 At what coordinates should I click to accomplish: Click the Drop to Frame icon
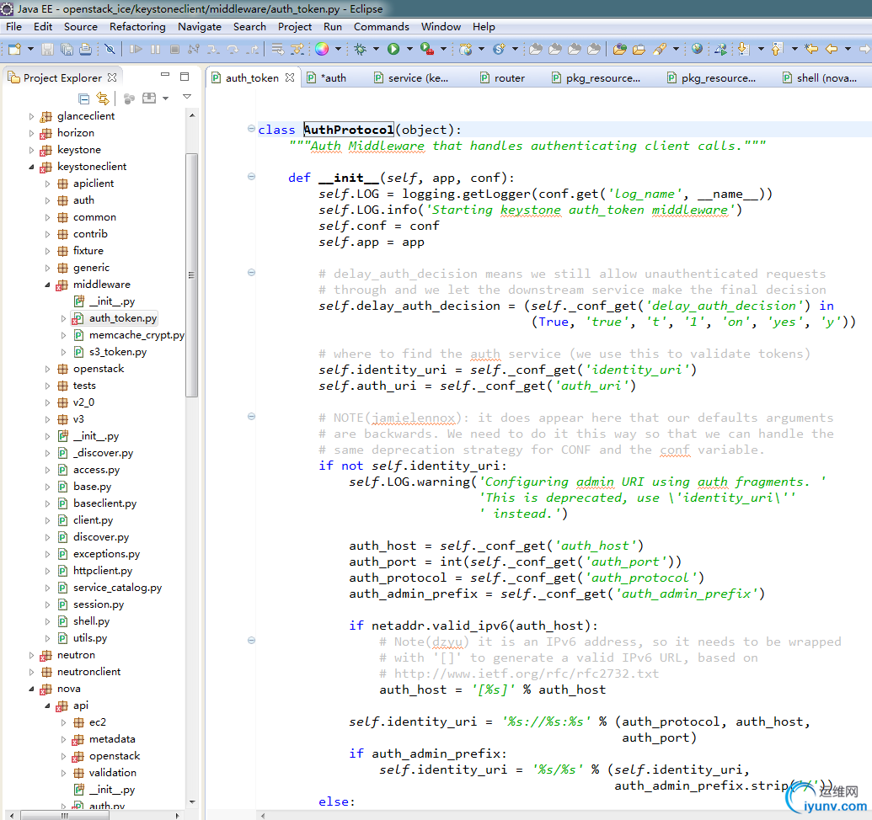pyautogui.click(x=277, y=50)
